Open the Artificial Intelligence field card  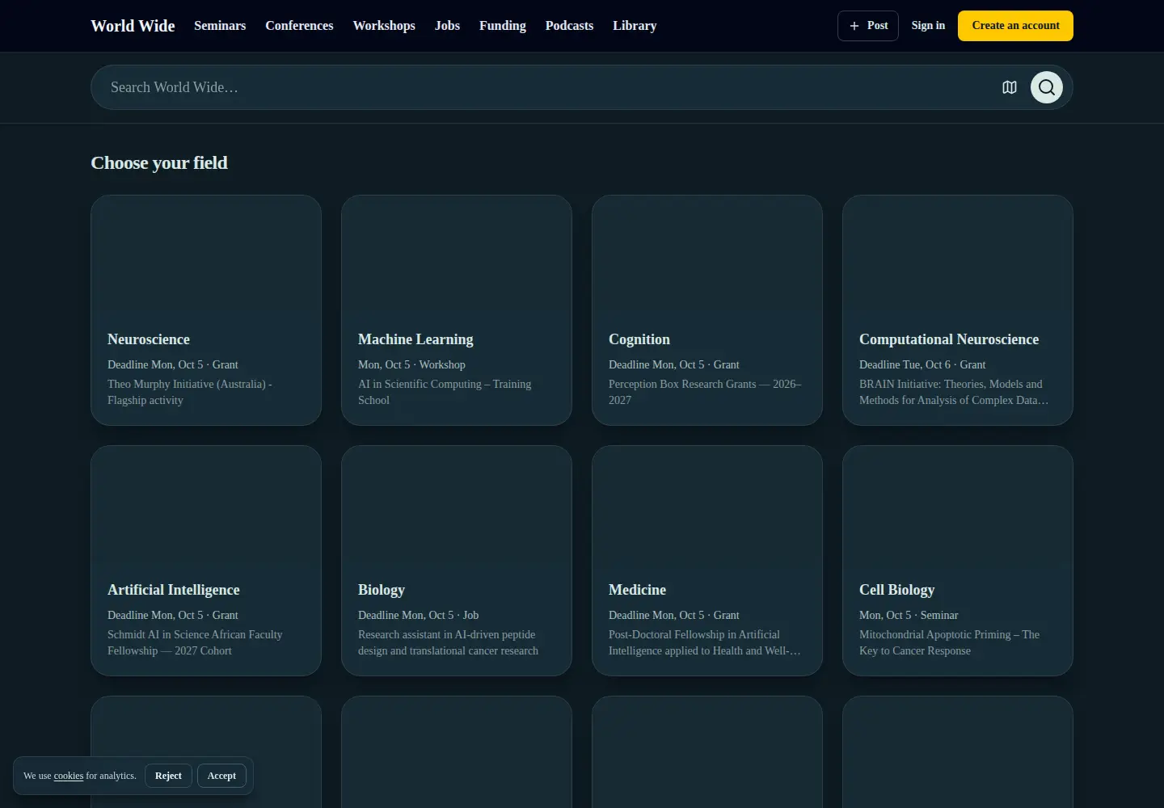(206, 561)
